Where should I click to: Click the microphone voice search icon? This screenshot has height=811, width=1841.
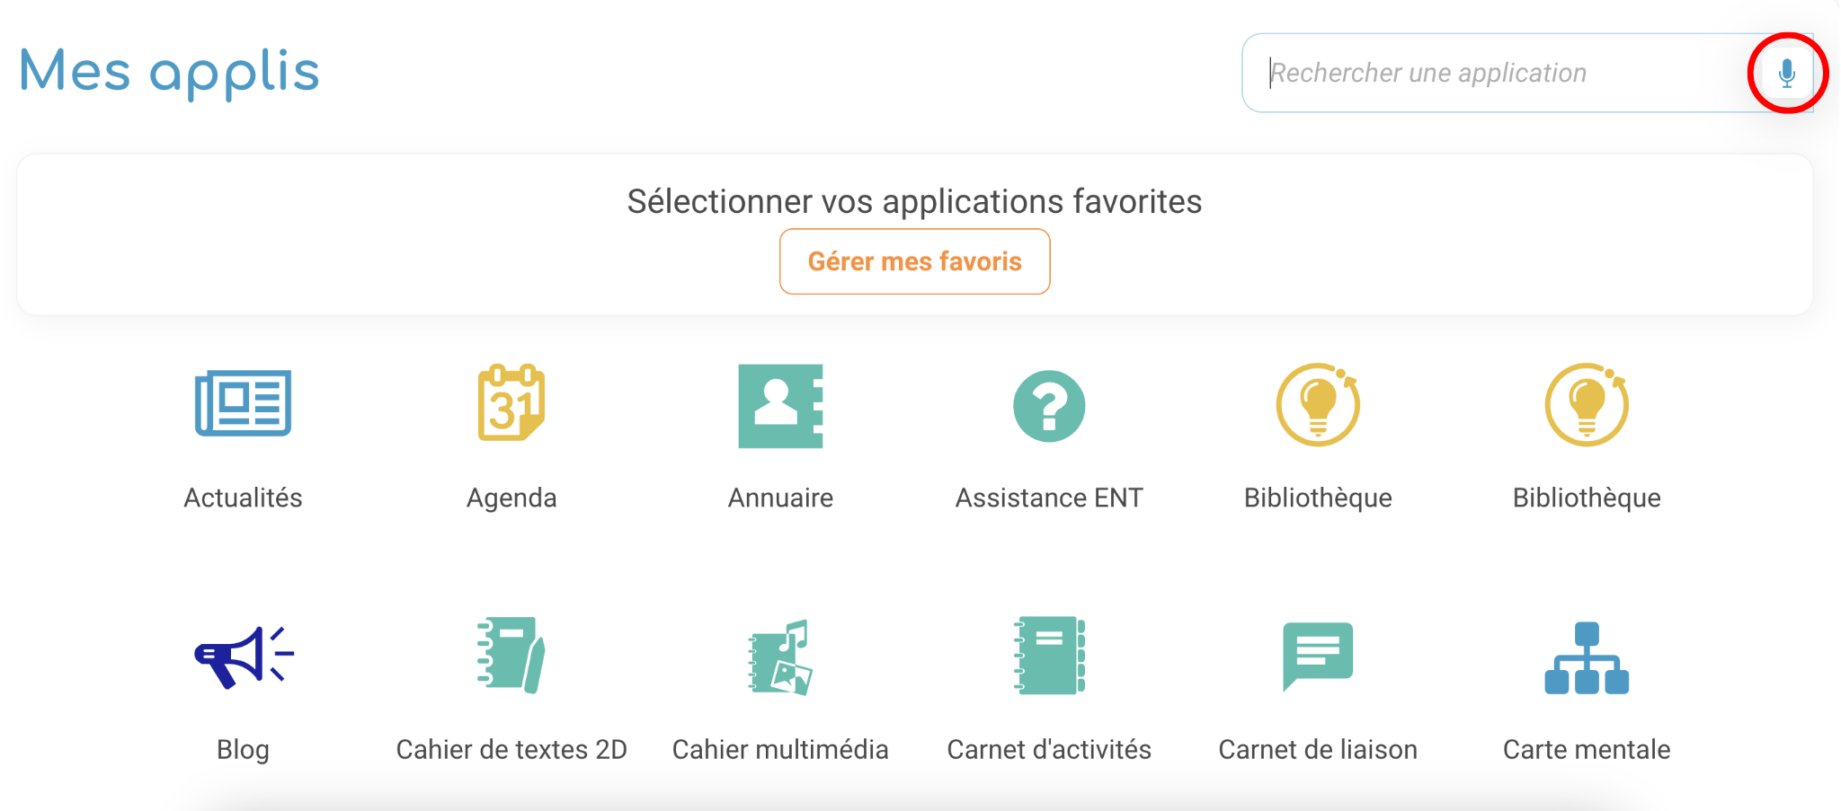tap(1785, 73)
